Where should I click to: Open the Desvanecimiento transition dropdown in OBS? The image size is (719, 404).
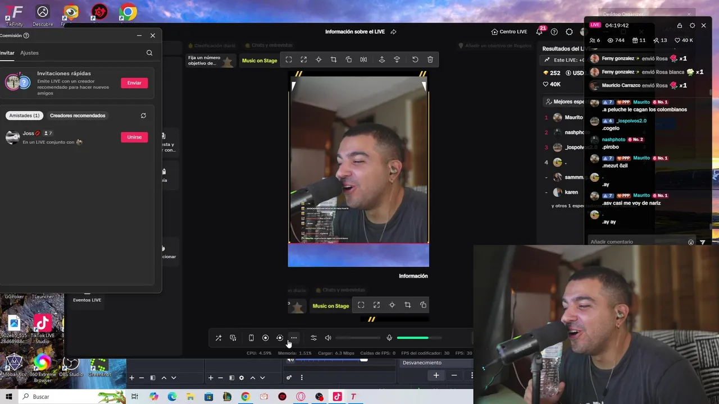coord(435,362)
